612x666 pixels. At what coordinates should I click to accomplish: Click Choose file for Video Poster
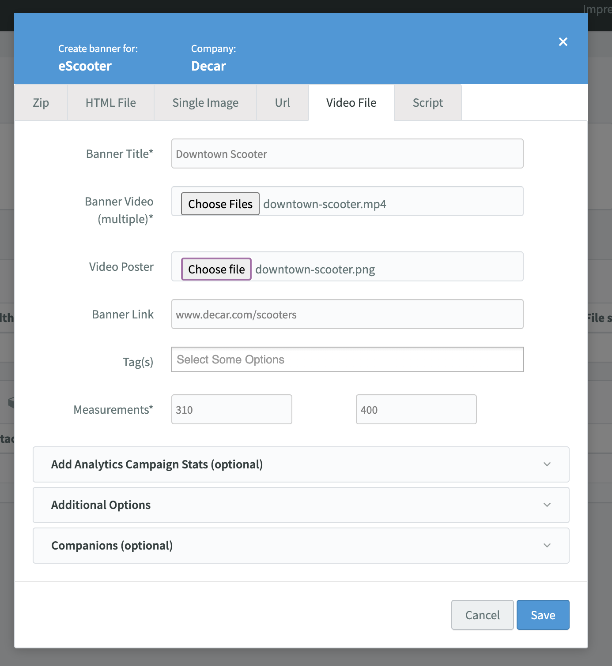[216, 269]
